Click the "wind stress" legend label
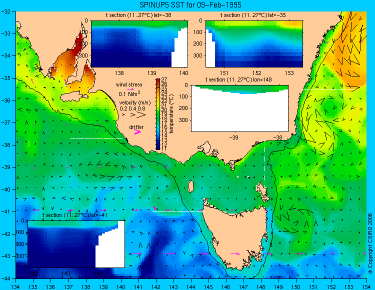 (129, 84)
